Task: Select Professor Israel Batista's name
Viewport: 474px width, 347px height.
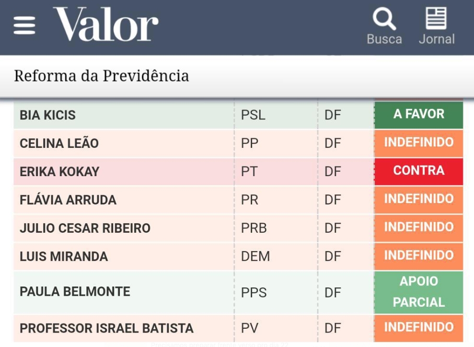Action: tap(106, 328)
